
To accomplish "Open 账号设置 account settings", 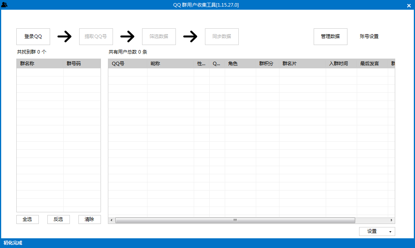I will (x=369, y=36).
